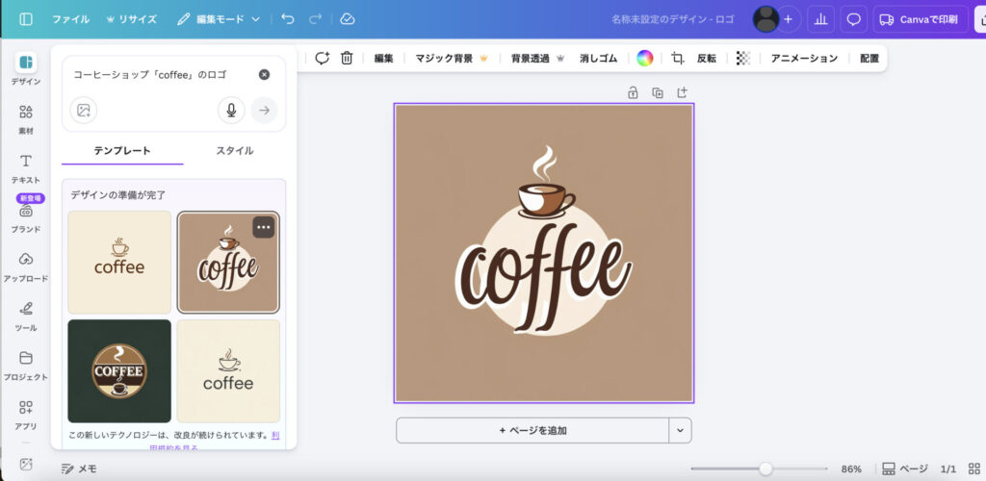Click the trash delete icon in toolbar
This screenshot has height=481, width=986.
(347, 58)
